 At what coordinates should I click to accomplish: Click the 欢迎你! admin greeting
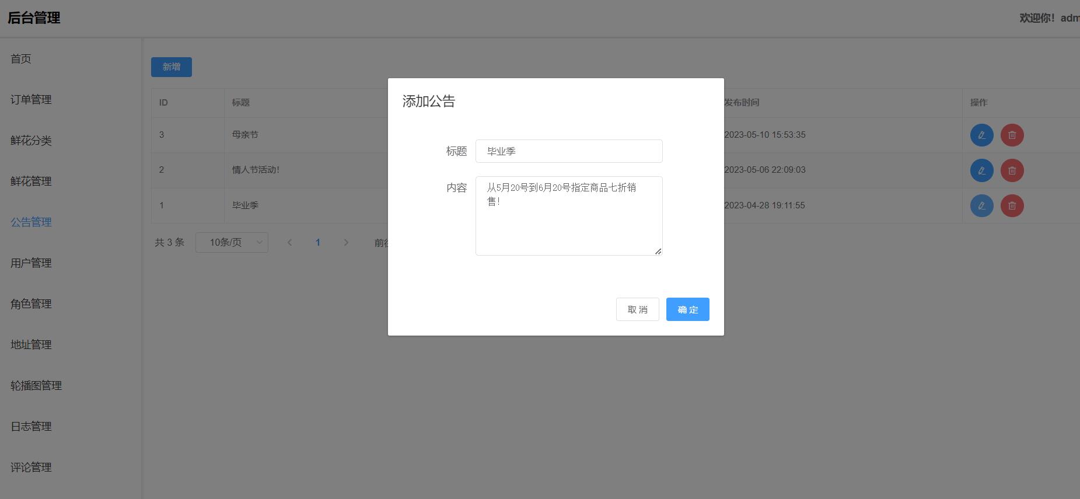[x=1049, y=18]
